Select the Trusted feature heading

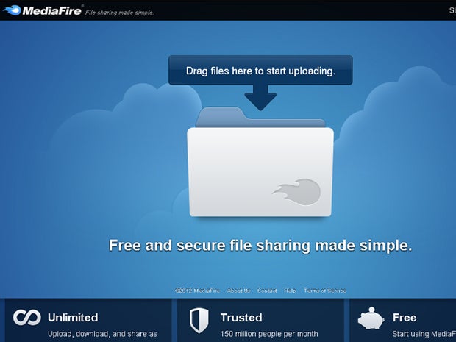(x=241, y=318)
